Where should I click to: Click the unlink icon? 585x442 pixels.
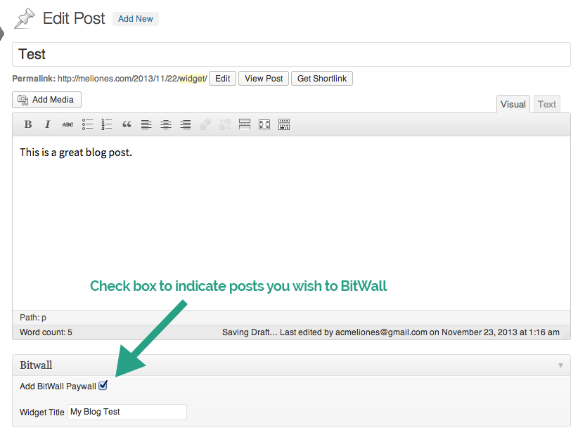click(x=224, y=124)
